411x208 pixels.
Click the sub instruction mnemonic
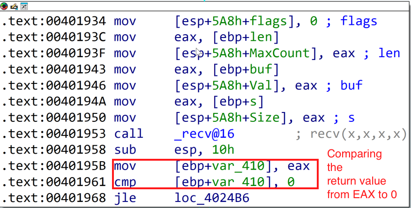click(x=125, y=150)
